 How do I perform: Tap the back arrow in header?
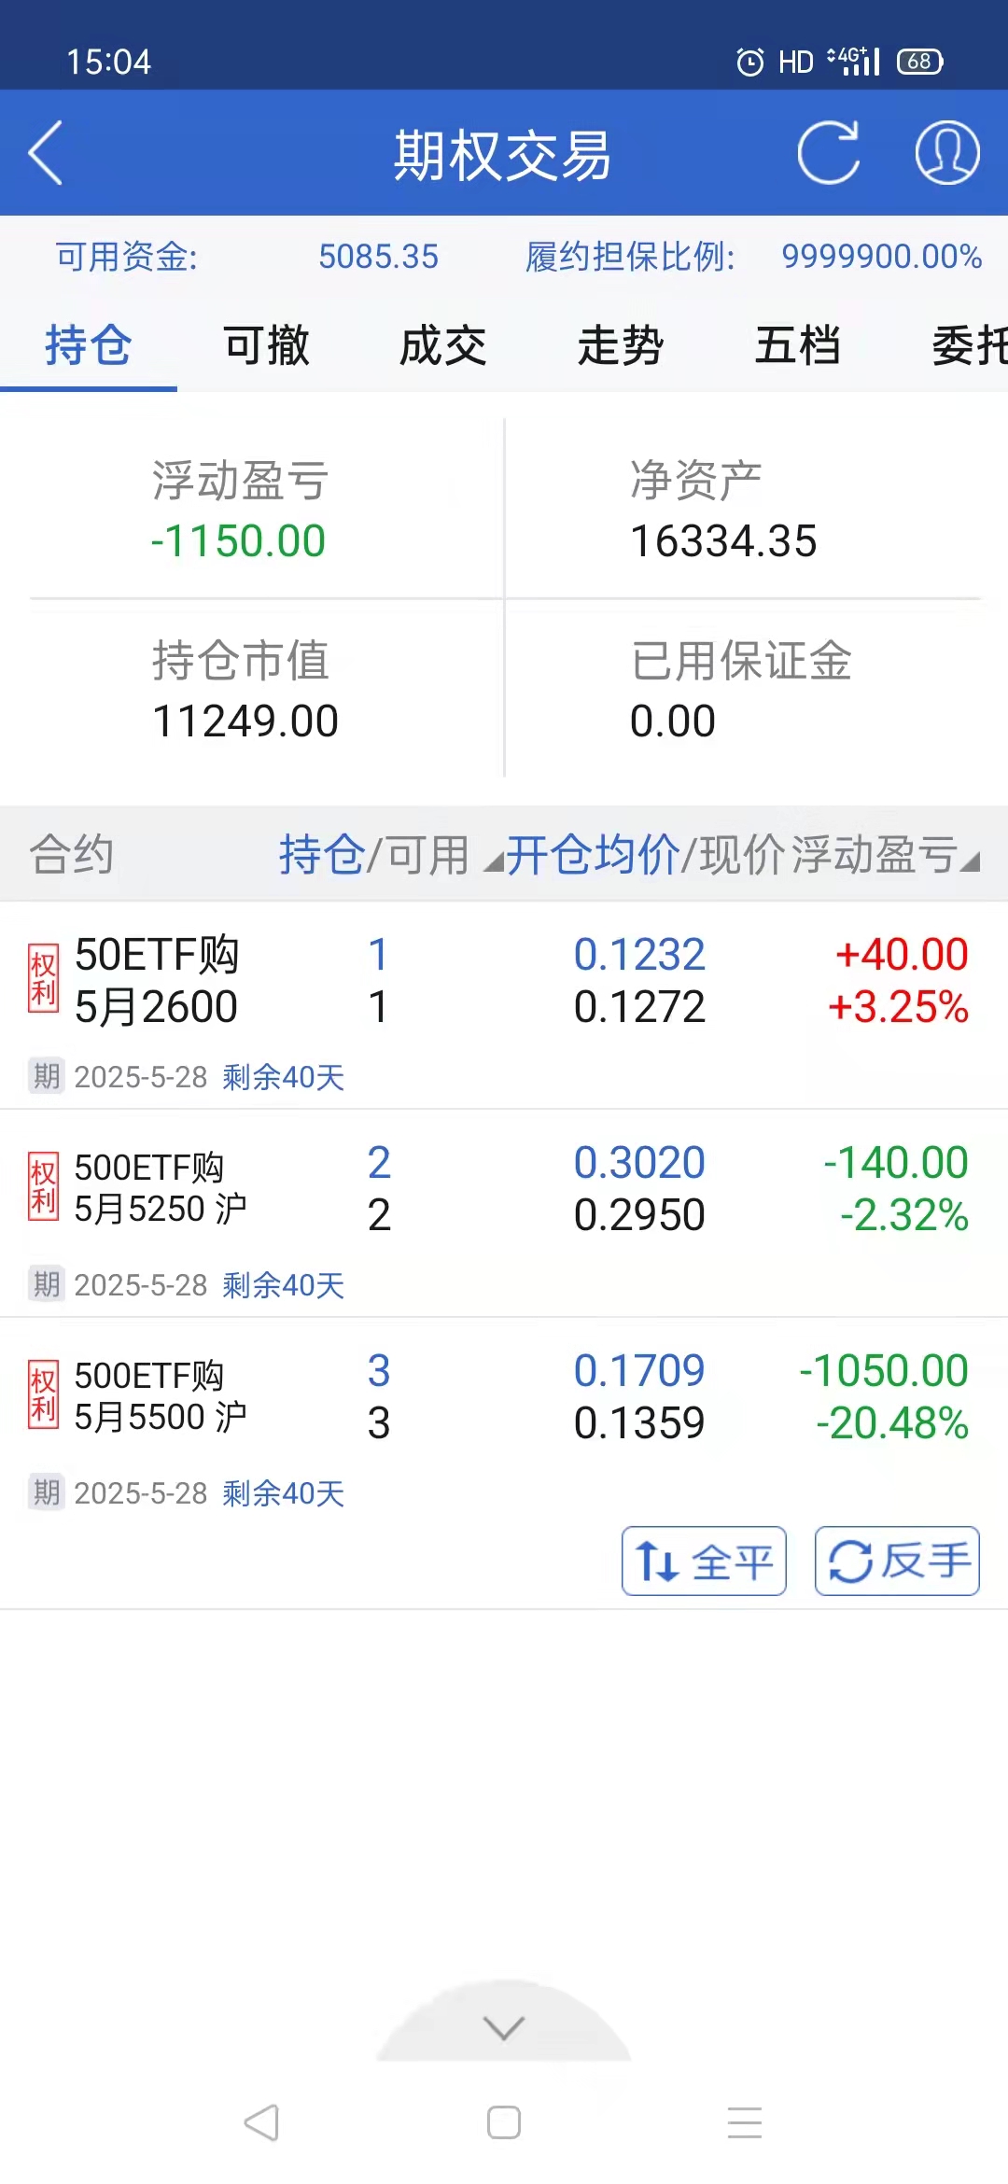point(46,153)
